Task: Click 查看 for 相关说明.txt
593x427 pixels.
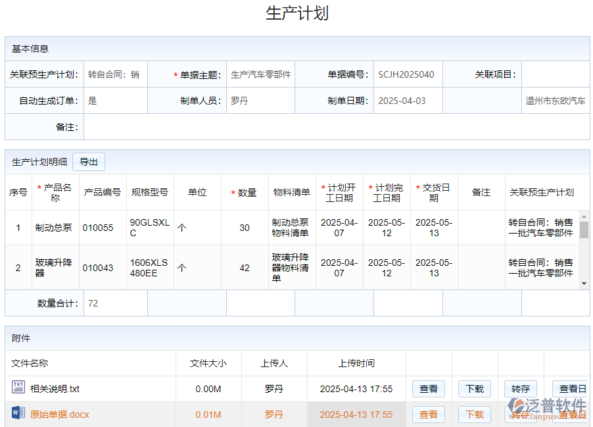Action: 428,389
